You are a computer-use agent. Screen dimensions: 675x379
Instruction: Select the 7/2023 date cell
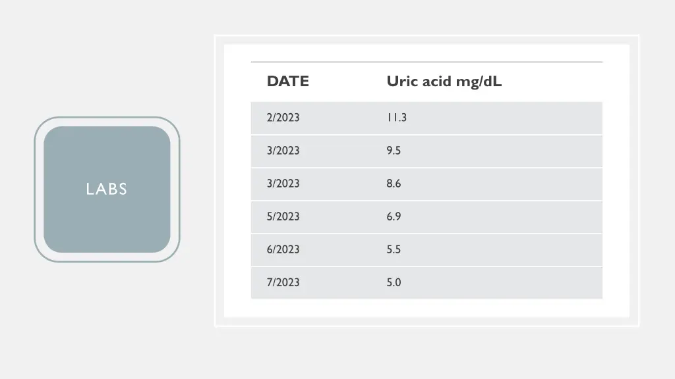tap(283, 282)
